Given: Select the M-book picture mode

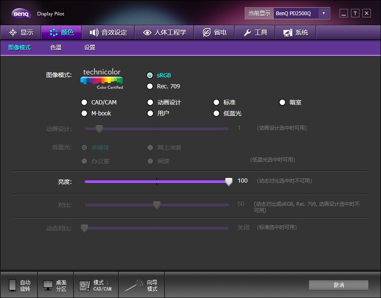Looking at the screenshot, I should 84,113.
